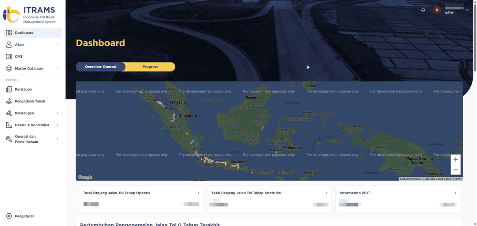Select Desain & Konstruksi menu item
Image resolution: width=477 pixels, height=226 pixels.
[31, 125]
